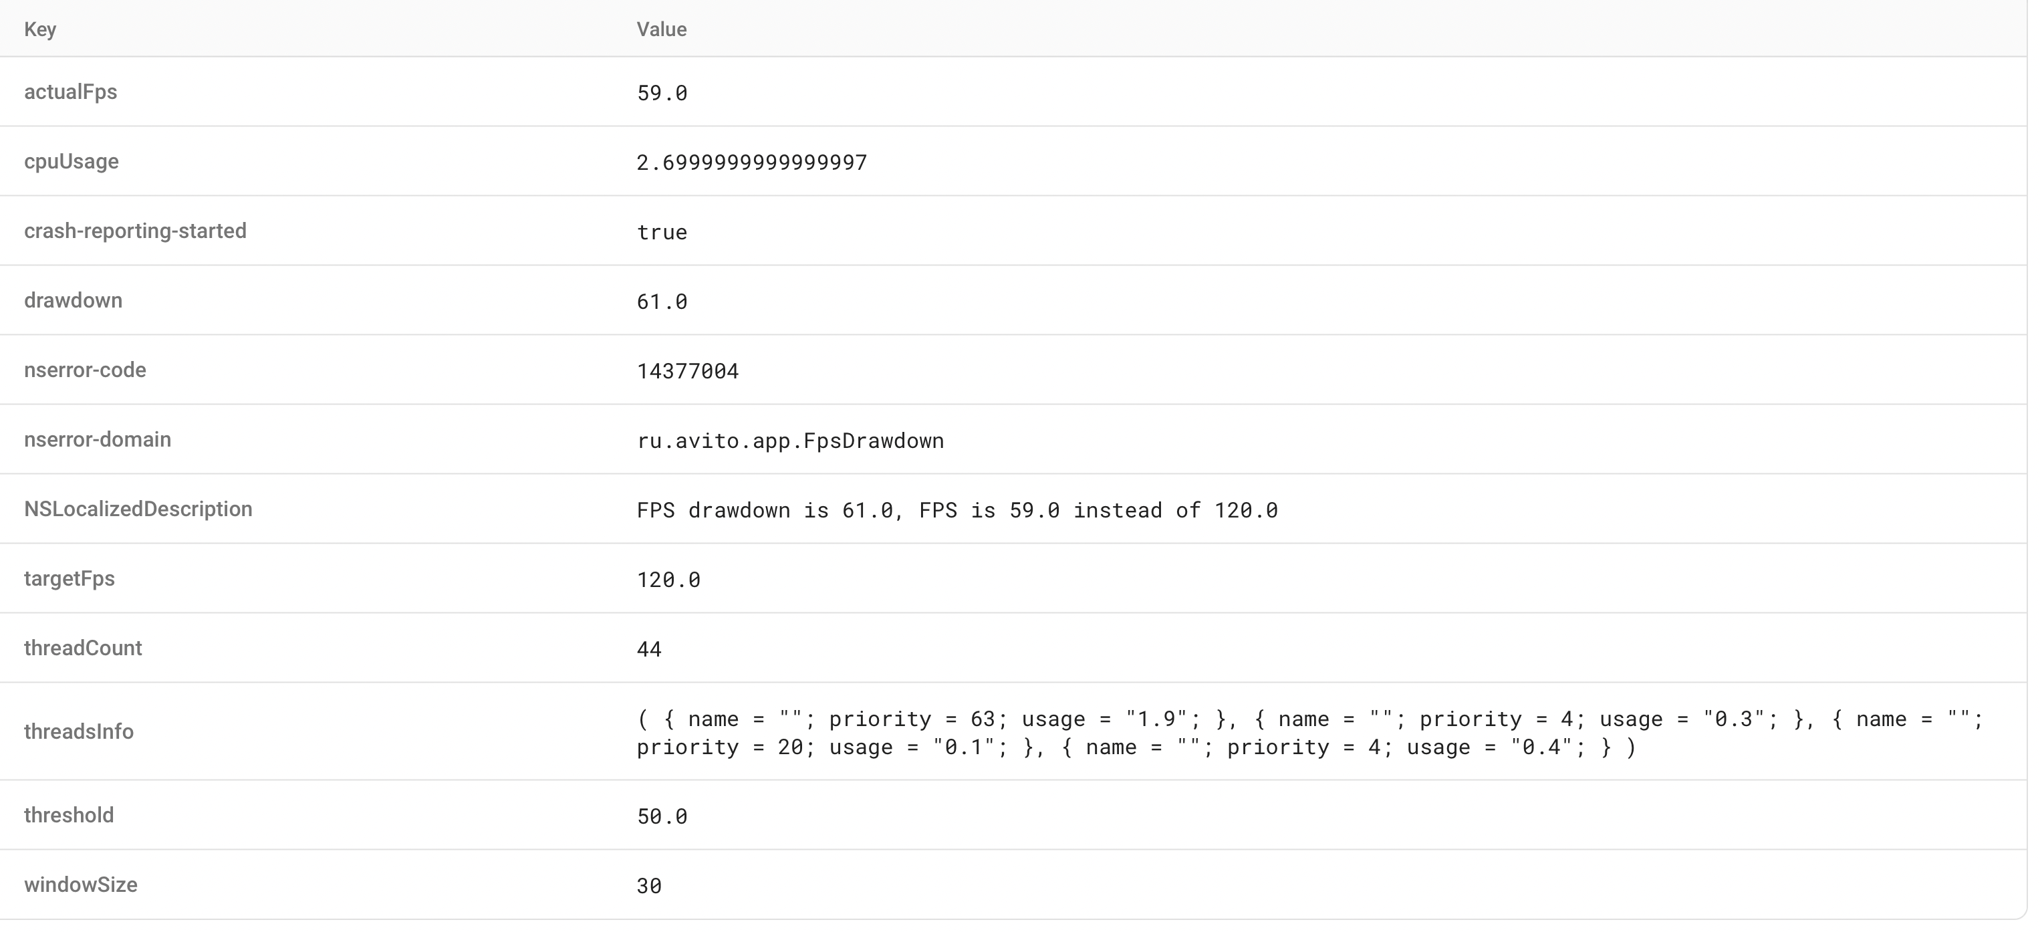Click the nserror-code value 14377004
This screenshot has height=932, width=2040.
click(687, 370)
